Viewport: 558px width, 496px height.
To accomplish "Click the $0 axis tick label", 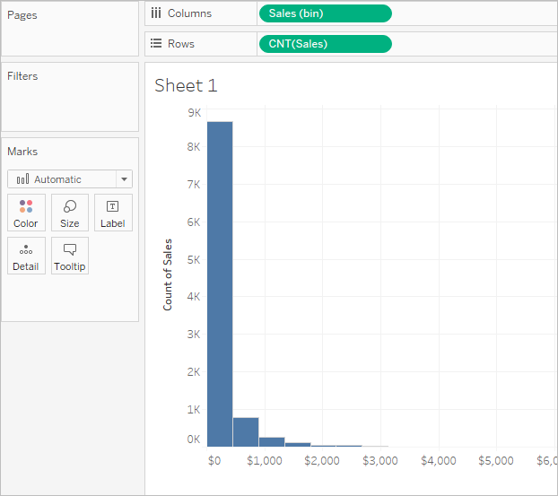I will [214, 460].
